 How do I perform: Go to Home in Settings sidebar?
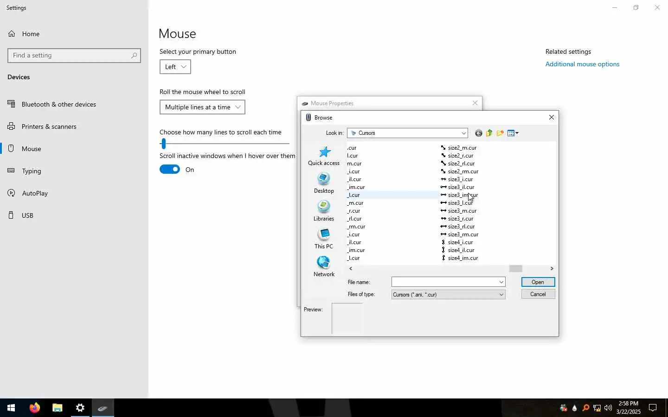pos(74,34)
